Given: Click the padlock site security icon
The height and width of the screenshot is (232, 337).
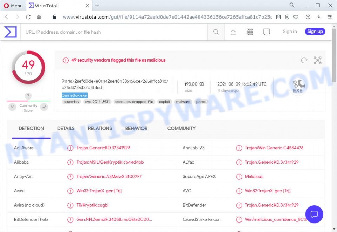Looking at the screenshot, I should [54, 17].
